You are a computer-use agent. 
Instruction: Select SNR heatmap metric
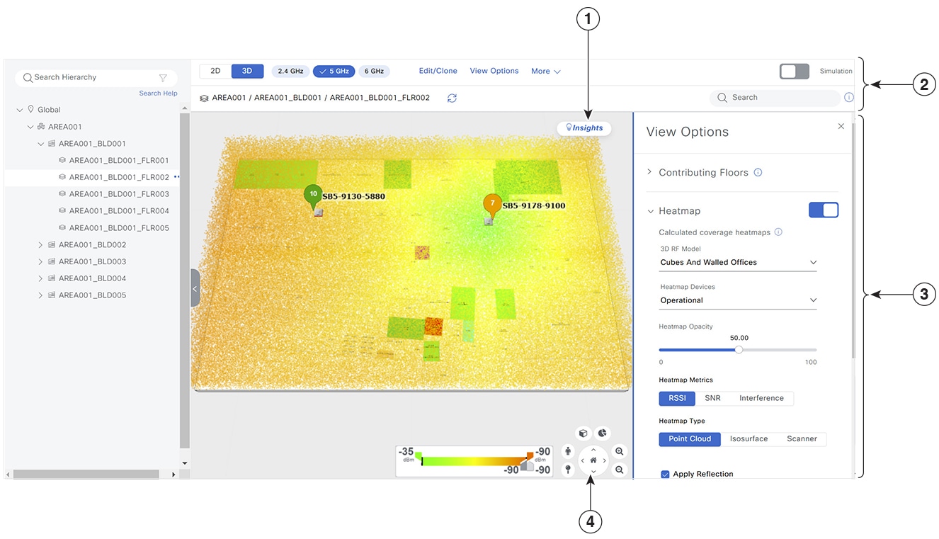pos(712,398)
